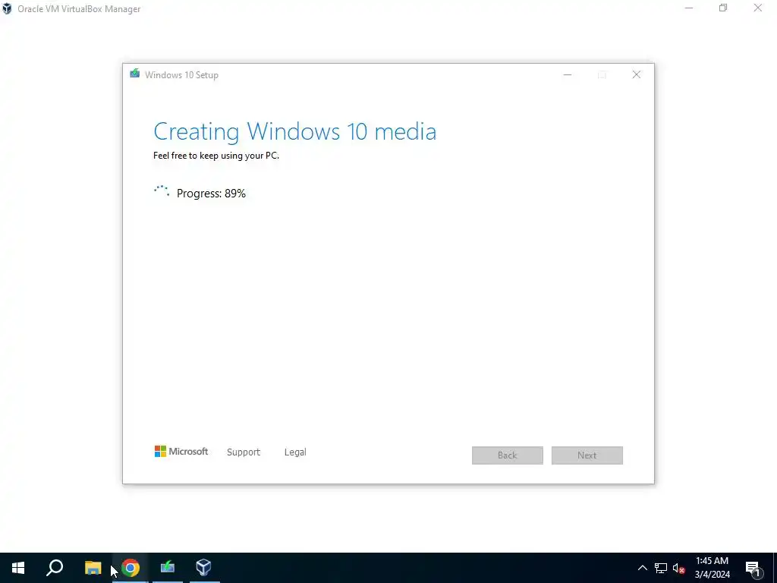Click the Support link
The width and height of the screenshot is (777, 583).
click(244, 452)
